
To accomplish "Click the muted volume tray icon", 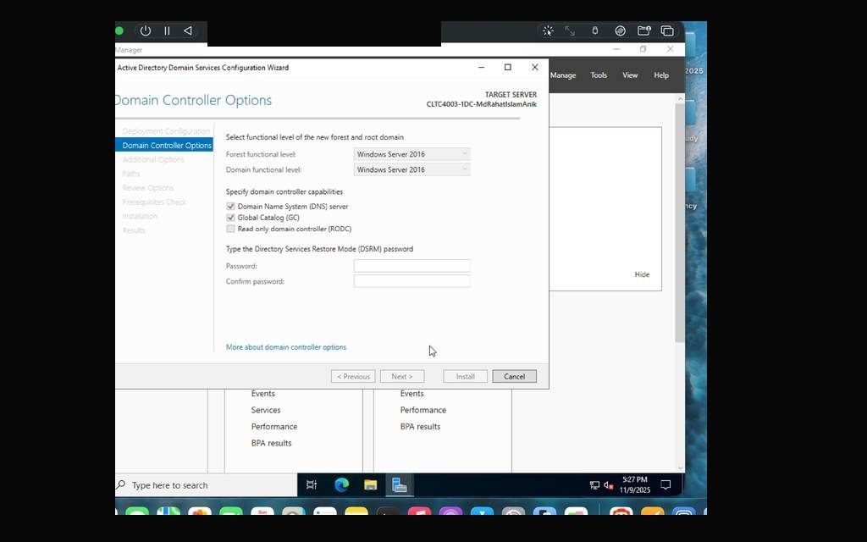I will [608, 485].
